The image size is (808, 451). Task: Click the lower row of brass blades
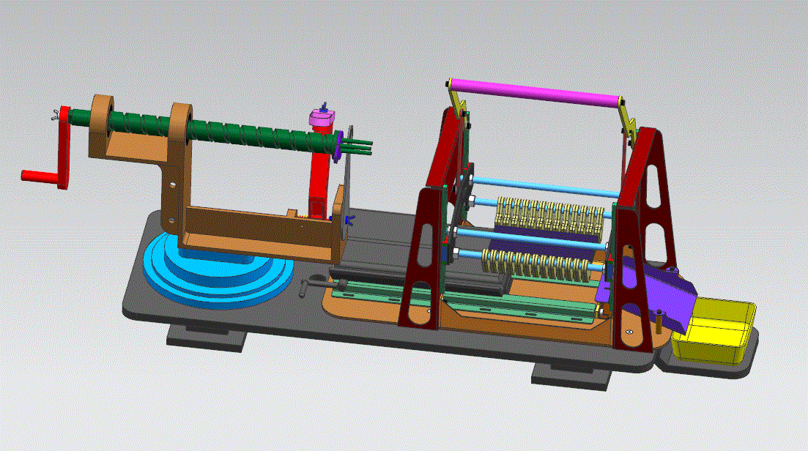(536, 265)
